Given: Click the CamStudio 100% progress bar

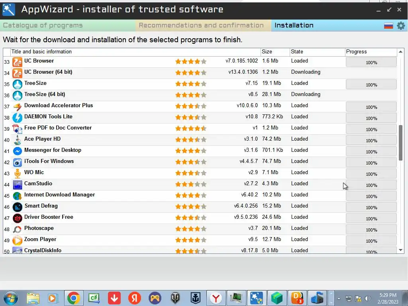Looking at the screenshot, I should coord(371,185).
